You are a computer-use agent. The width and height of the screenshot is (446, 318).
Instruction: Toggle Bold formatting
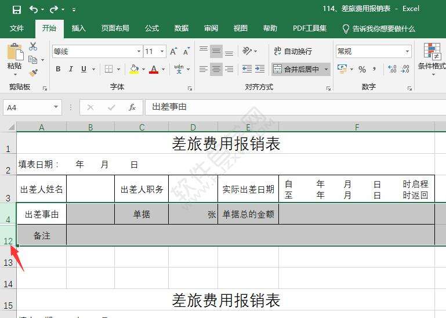tap(58, 69)
